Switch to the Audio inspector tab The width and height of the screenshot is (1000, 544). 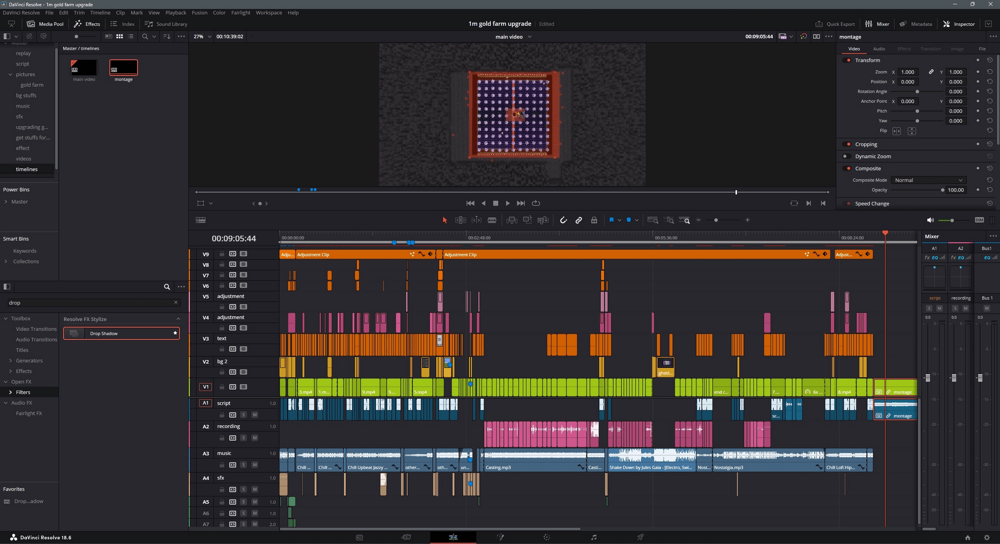879,49
